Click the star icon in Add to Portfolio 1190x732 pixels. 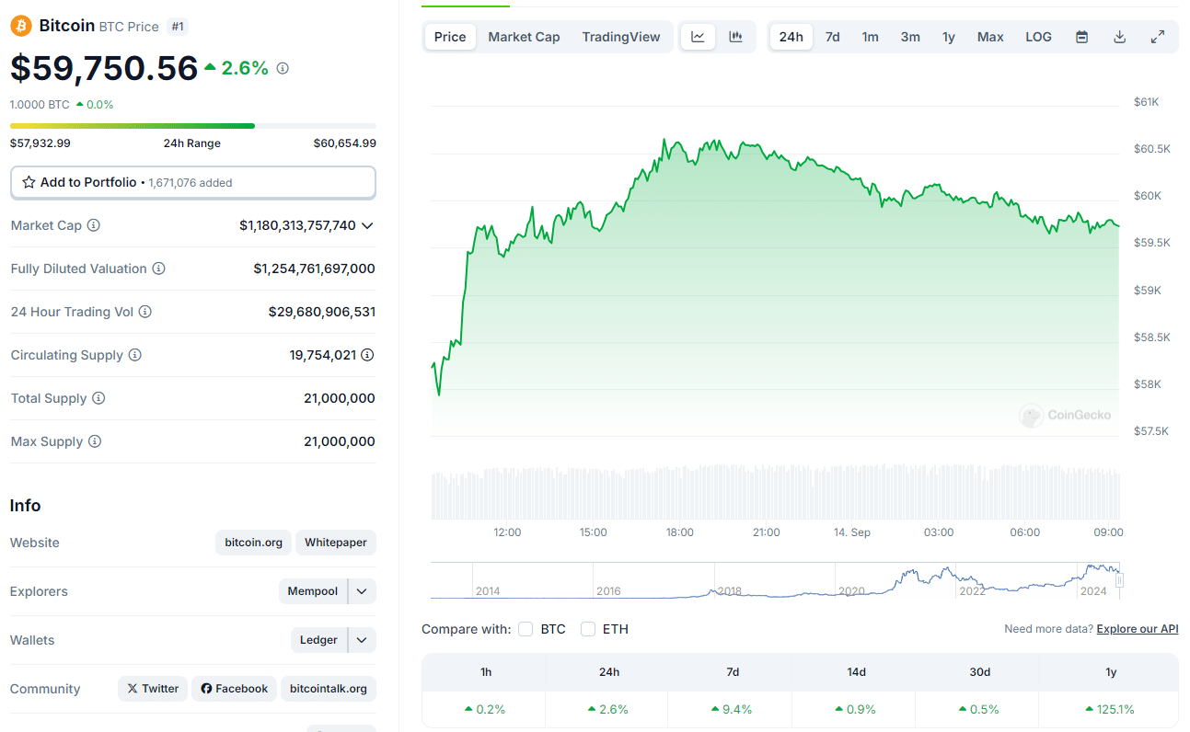point(27,182)
